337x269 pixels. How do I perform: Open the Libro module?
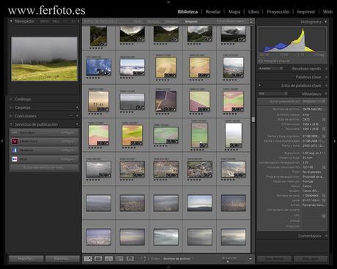tap(253, 12)
